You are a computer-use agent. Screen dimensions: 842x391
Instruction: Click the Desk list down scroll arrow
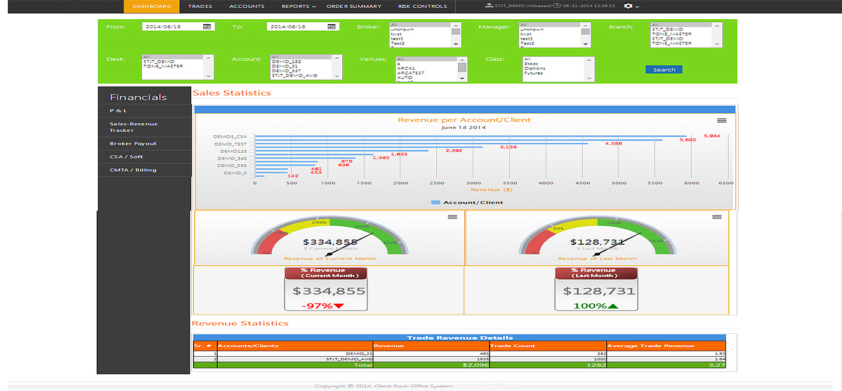pyautogui.click(x=208, y=76)
